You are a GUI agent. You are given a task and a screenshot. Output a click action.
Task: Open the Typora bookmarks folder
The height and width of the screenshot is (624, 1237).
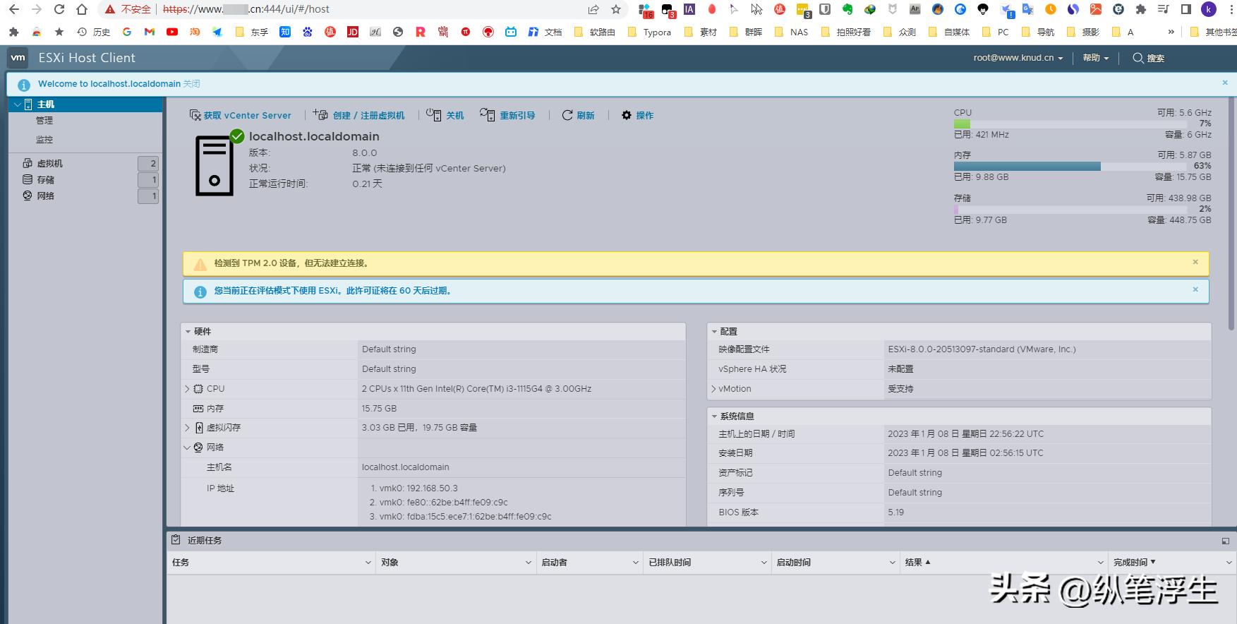coord(649,32)
